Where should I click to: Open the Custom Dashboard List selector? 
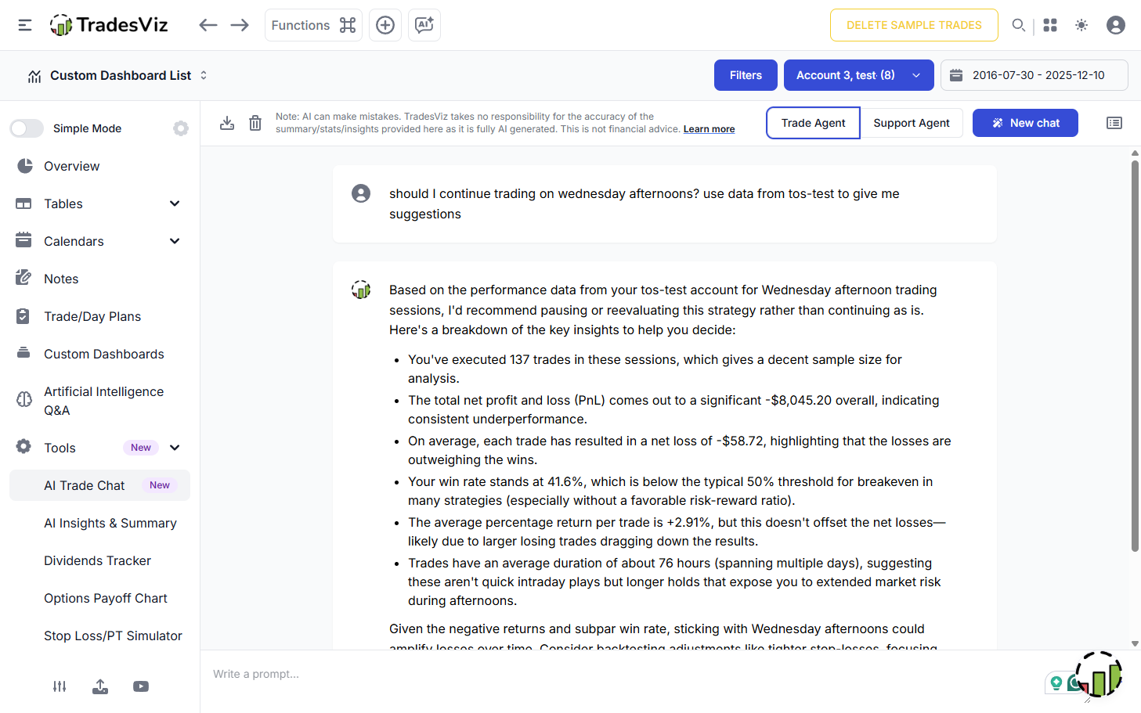pyautogui.click(x=117, y=76)
